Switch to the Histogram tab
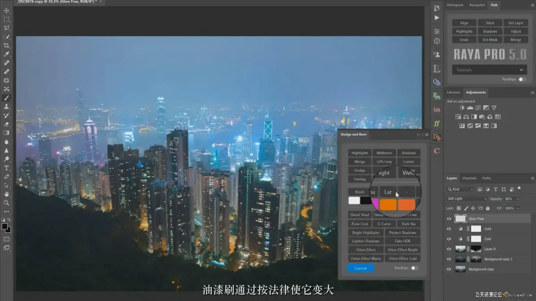Image resolution: width=536 pixels, height=301 pixels. [x=455, y=5]
